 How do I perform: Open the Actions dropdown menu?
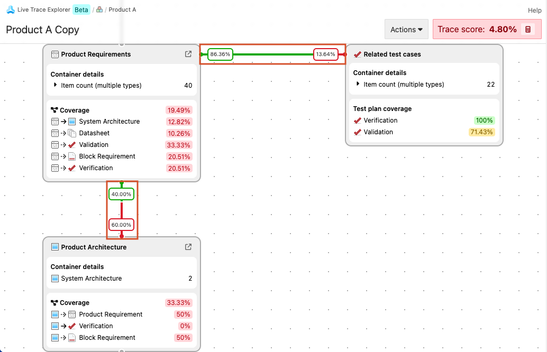(406, 30)
